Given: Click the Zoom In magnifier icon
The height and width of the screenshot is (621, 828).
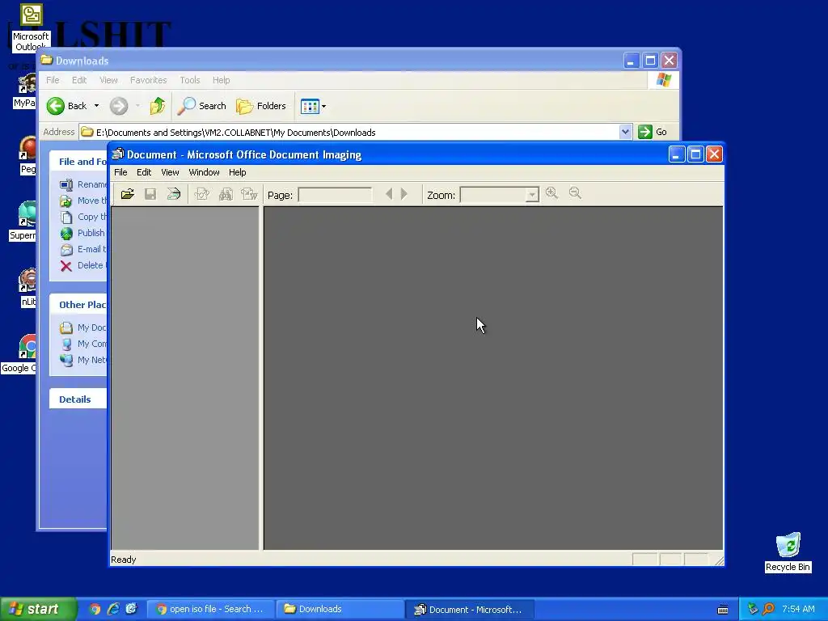Looking at the screenshot, I should coord(551,192).
